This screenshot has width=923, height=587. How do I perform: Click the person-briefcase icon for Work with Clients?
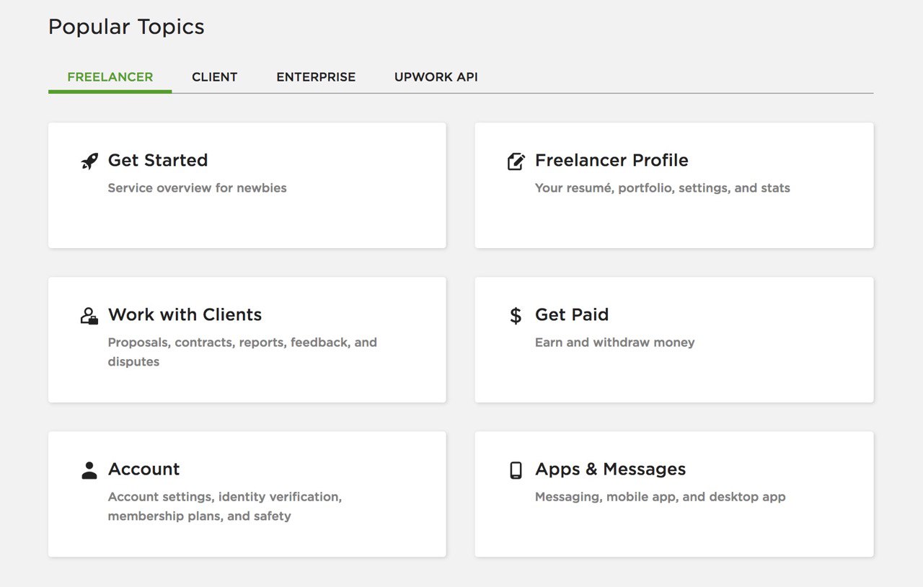point(89,316)
